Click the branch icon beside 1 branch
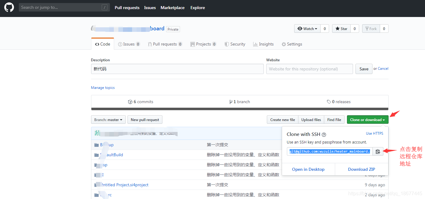The height and width of the screenshot is (199, 425). point(231,102)
